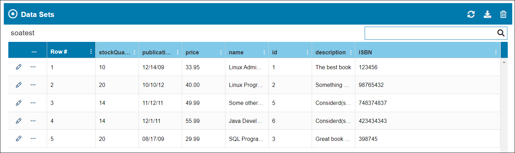The height and width of the screenshot is (153, 515).
Task: Open the price column options menu
Action: pyautogui.click(x=221, y=52)
